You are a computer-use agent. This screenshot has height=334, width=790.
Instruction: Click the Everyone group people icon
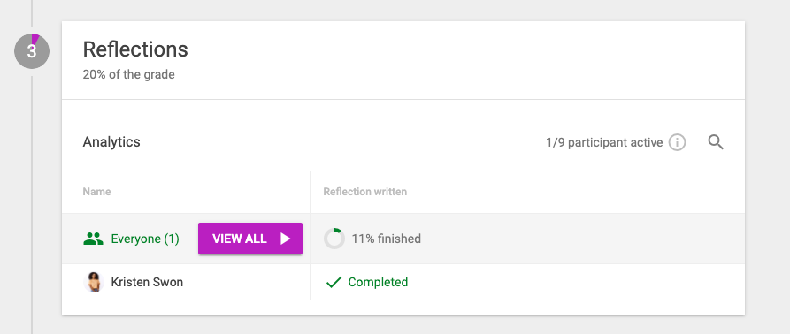[x=93, y=239]
